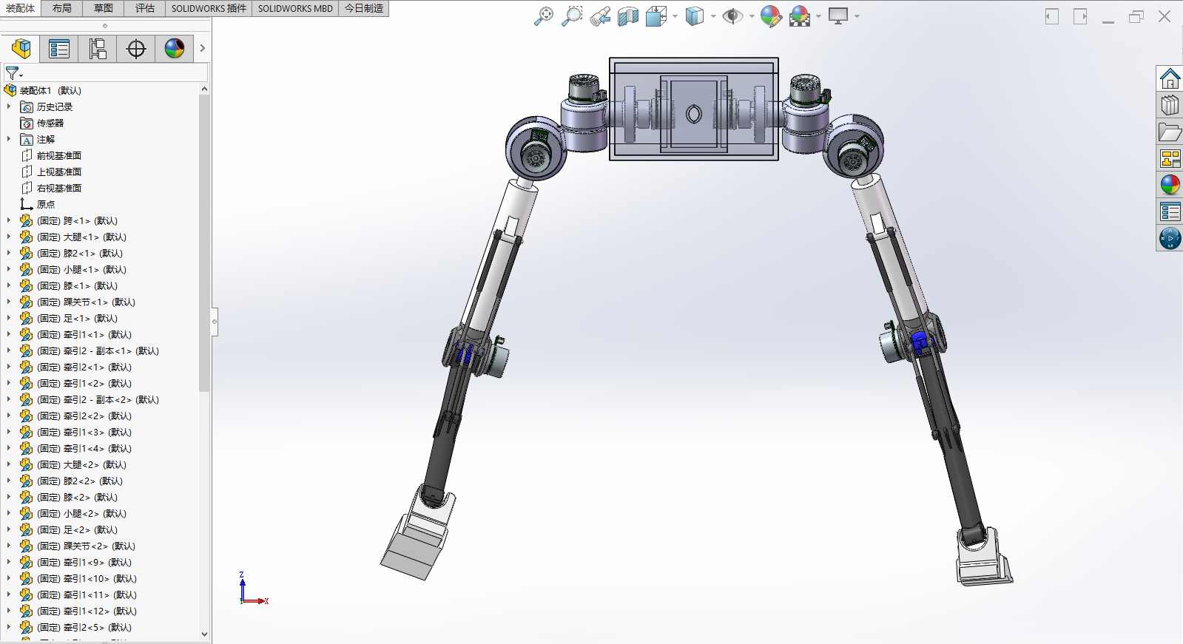Screen dimensions: 1183x644
Task: Open the SOLIDWORKS MBD tab
Action: click(x=295, y=8)
